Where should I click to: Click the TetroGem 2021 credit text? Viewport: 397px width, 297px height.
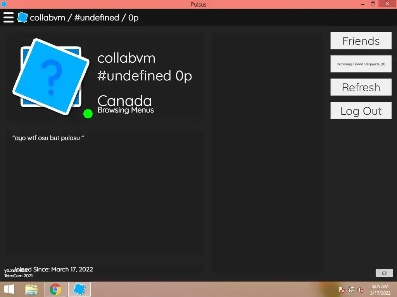pos(19,276)
